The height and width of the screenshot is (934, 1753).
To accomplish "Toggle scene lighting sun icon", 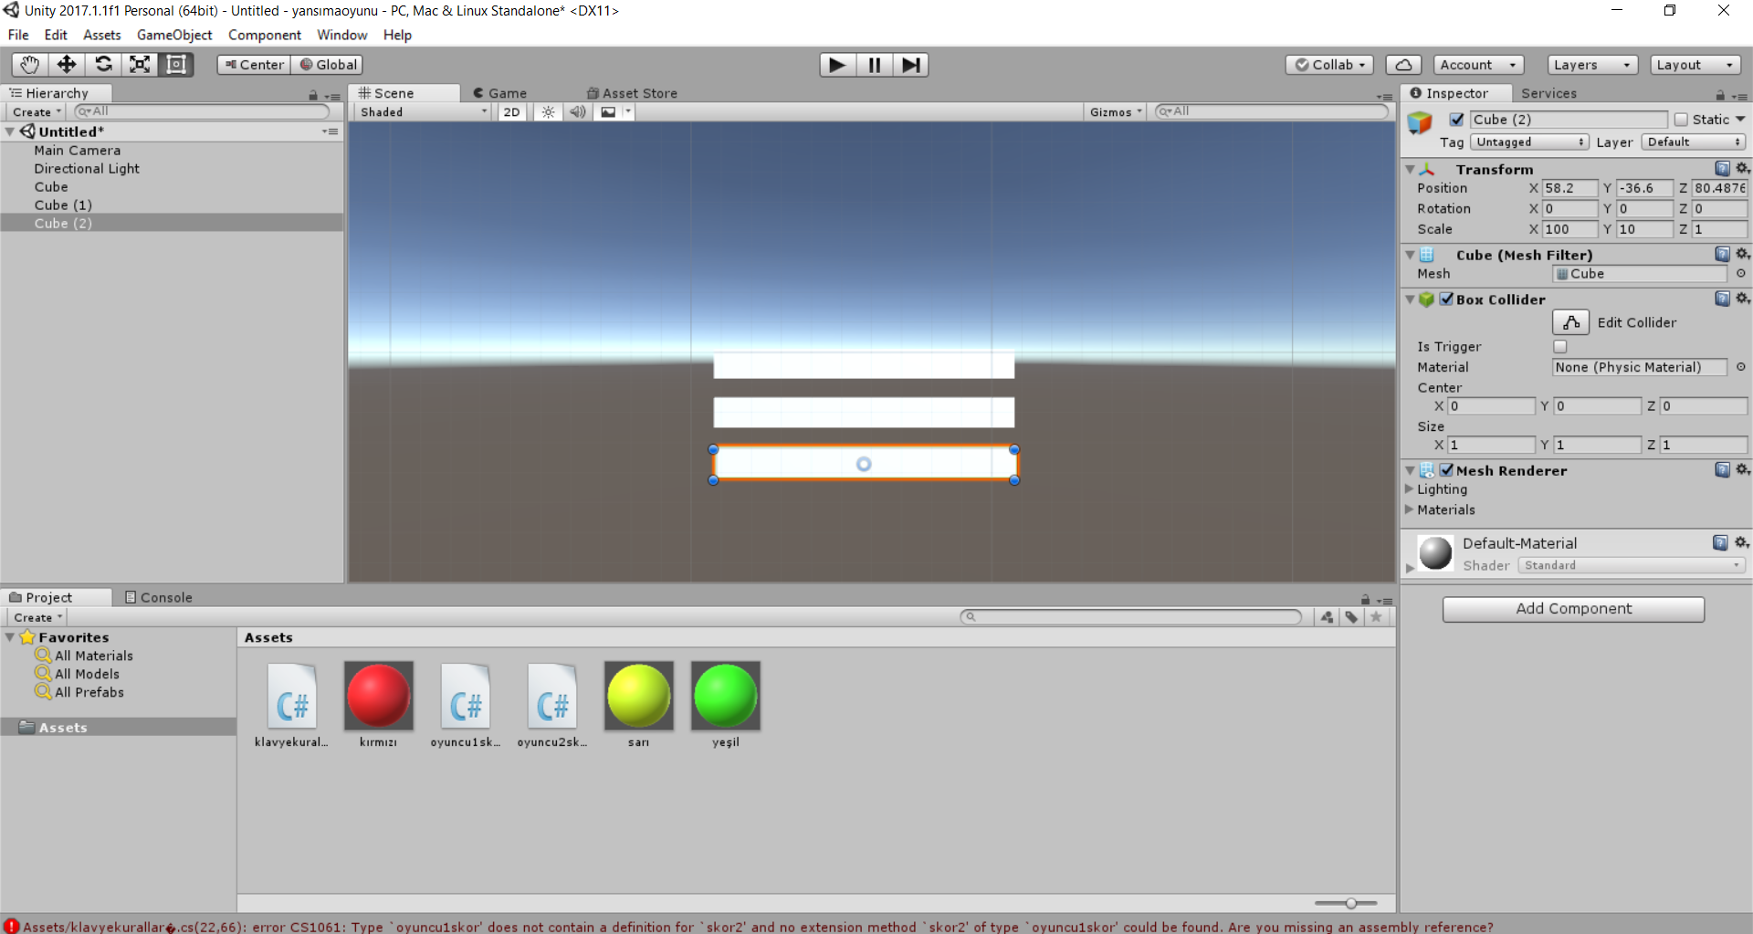I will pos(548,112).
